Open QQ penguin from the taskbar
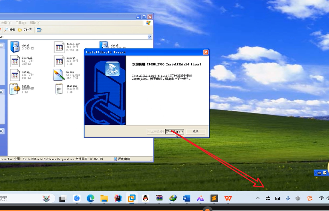This screenshot has width=329, height=211. tap(145, 198)
